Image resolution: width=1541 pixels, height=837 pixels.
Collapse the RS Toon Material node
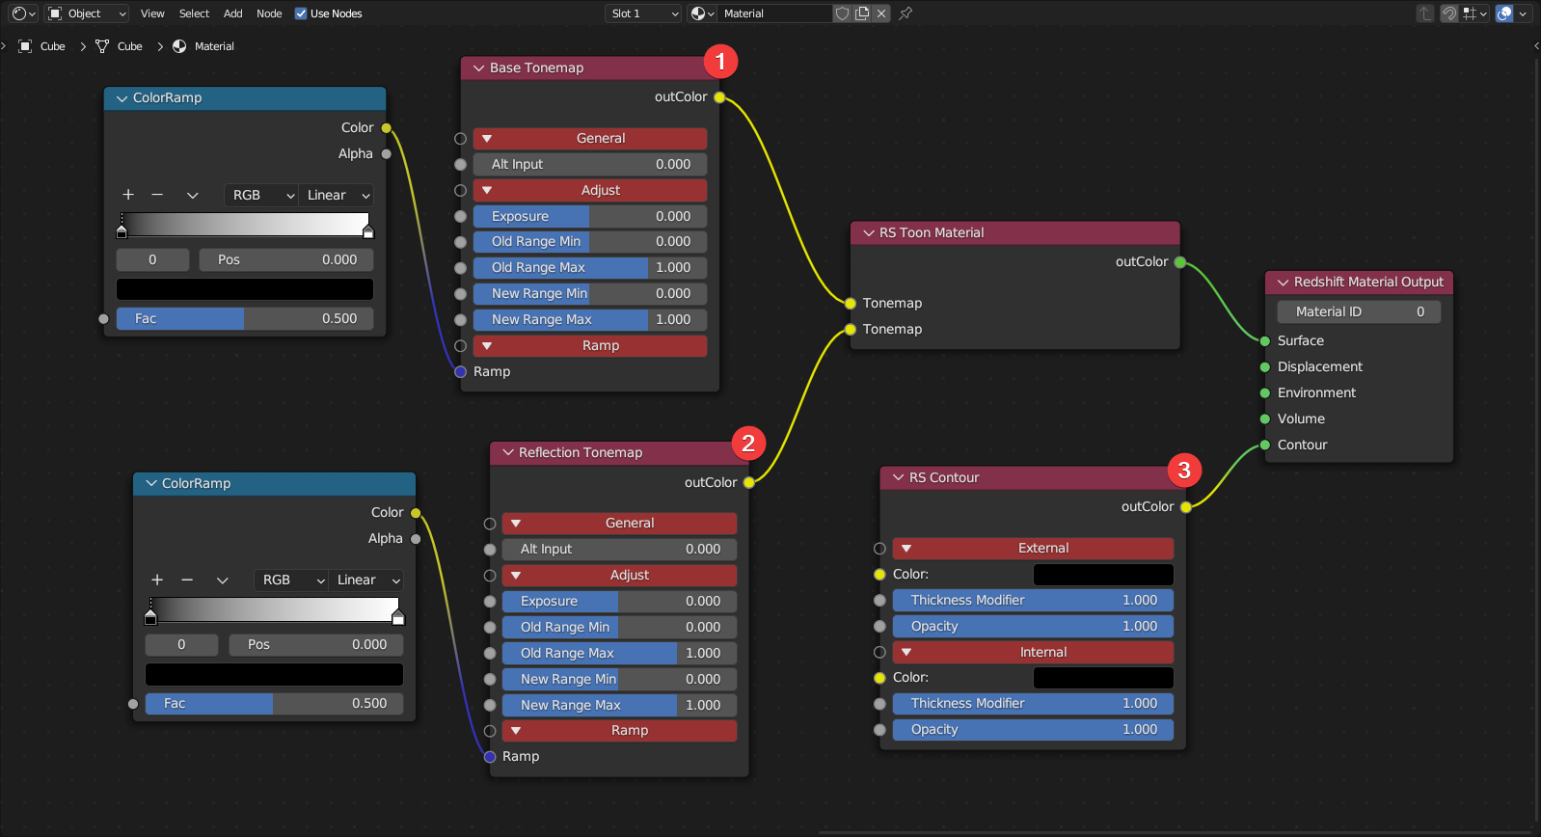(x=868, y=233)
